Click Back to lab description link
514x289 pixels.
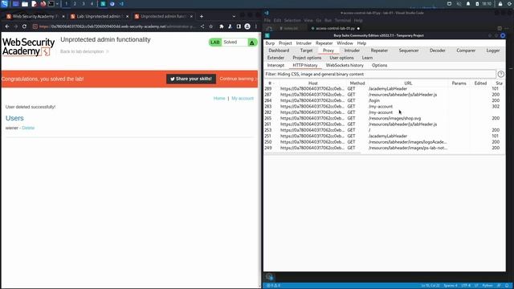tap(84, 51)
